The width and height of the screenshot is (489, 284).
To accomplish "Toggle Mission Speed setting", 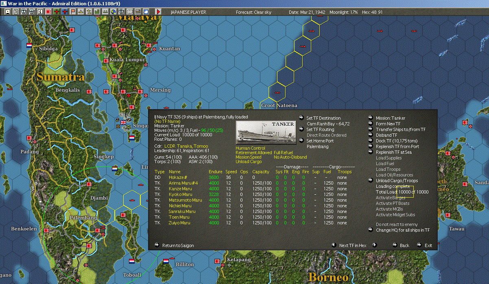I will (x=249, y=157).
